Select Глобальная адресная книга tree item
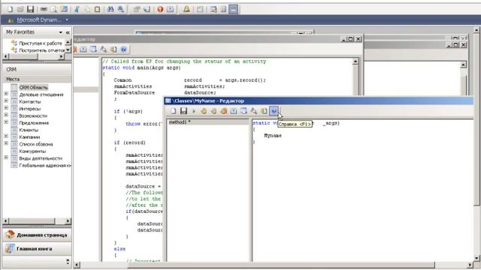 coord(45,165)
